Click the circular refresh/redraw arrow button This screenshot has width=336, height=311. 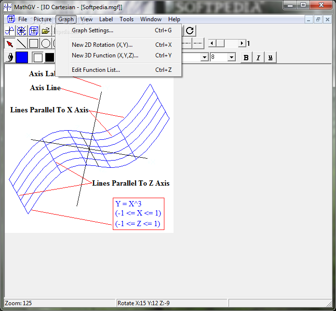click(x=189, y=31)
